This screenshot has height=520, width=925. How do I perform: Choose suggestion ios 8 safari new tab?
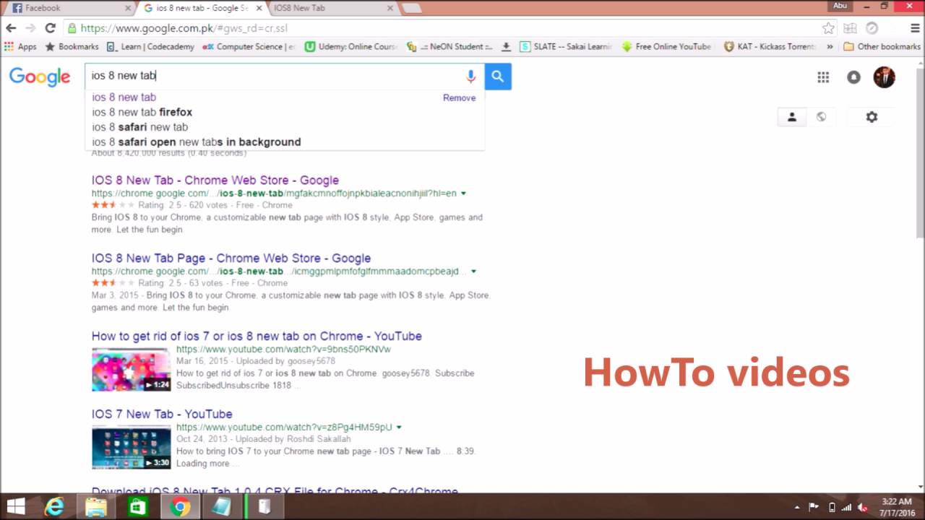[x=139, y=127]
